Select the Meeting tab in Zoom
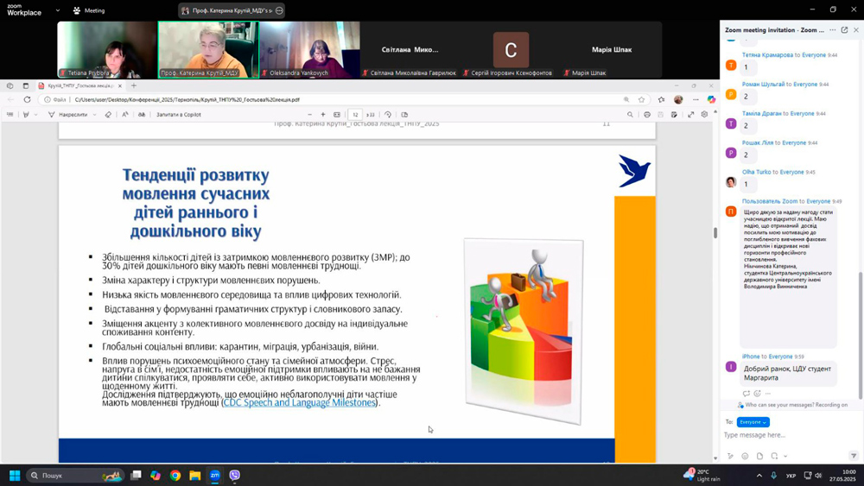 (x=89, y=10)
